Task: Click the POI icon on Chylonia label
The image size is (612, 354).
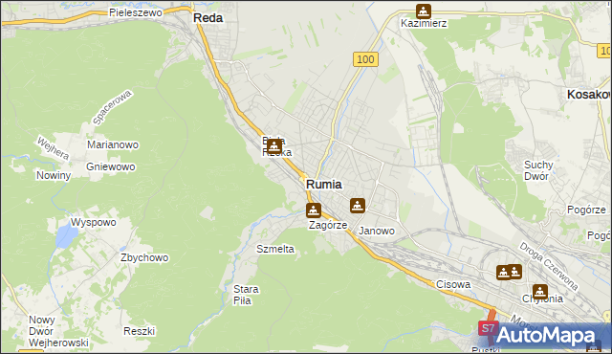Action: (x=540, y=292)
